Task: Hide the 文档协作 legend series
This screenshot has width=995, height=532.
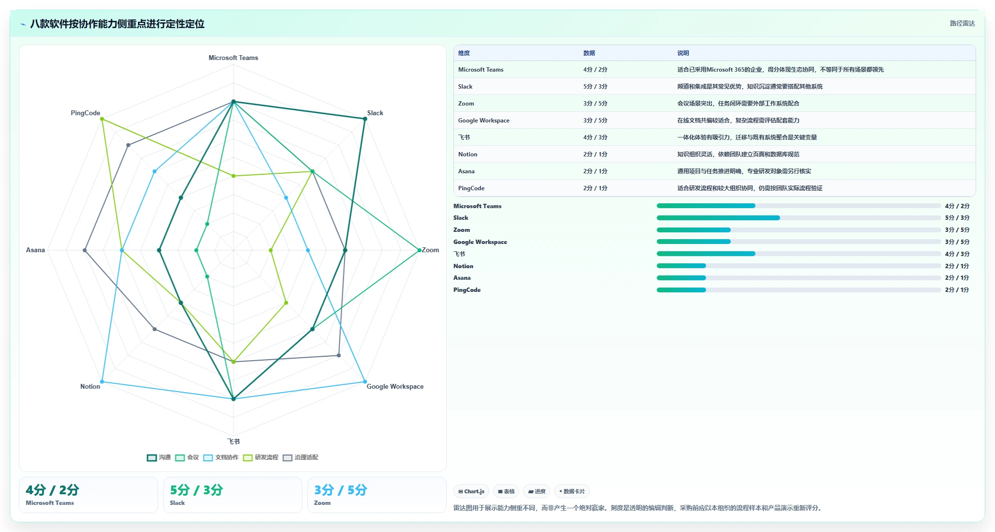Action: (x=221, y=457)
